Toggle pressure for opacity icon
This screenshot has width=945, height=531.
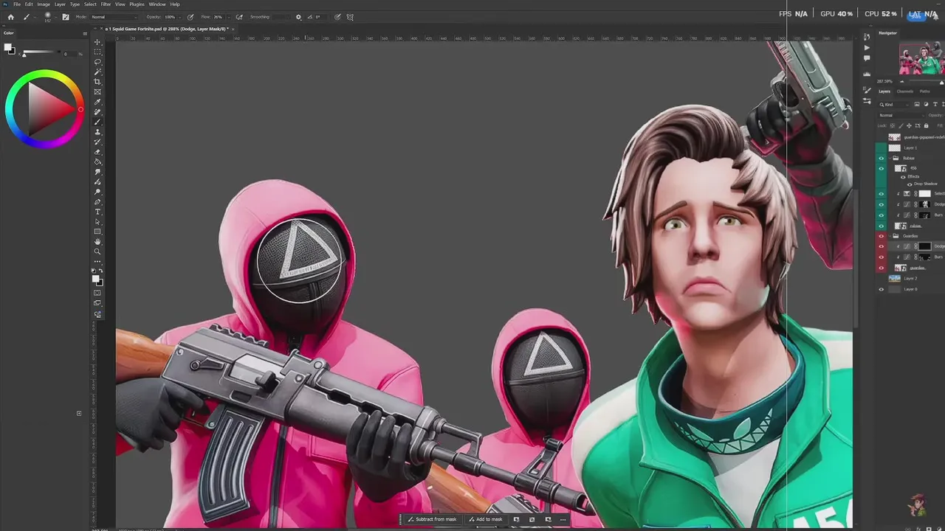point(190,17)
